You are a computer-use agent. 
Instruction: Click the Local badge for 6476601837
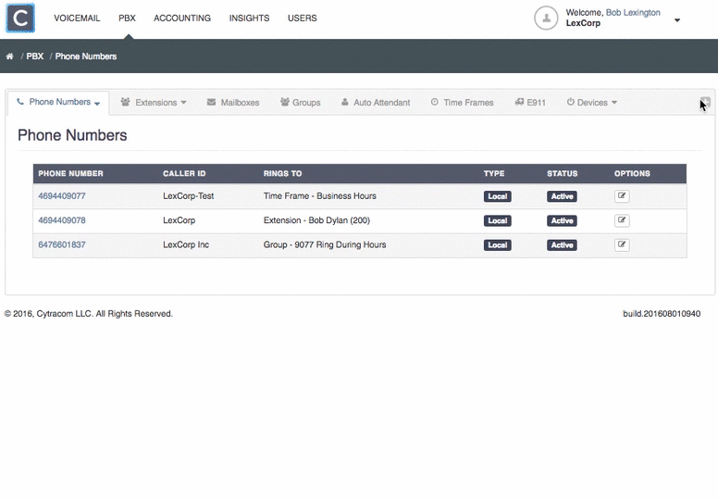pyautogui.click(x=497, y=244)
